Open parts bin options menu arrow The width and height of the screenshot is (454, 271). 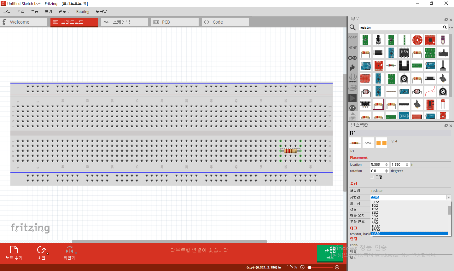(451, 28)
